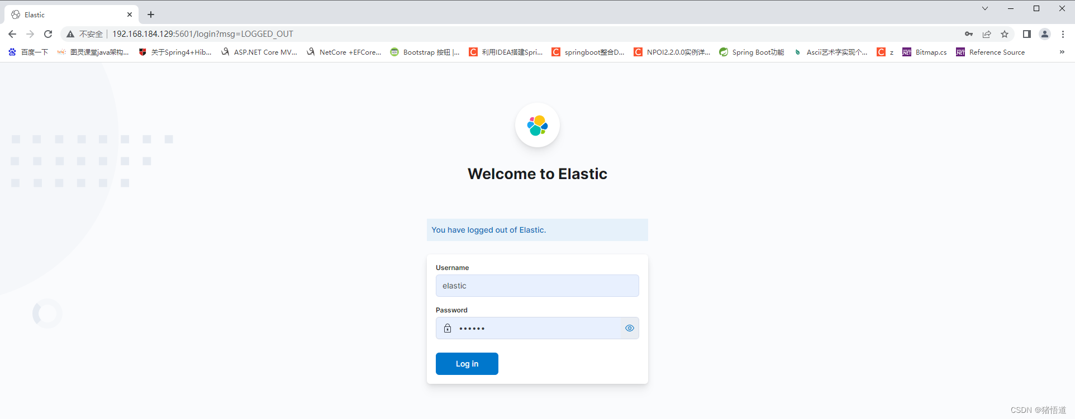Bookmark this page with star icon
The width and height of the screenshot is (1075, 419).
(1005, 34)
